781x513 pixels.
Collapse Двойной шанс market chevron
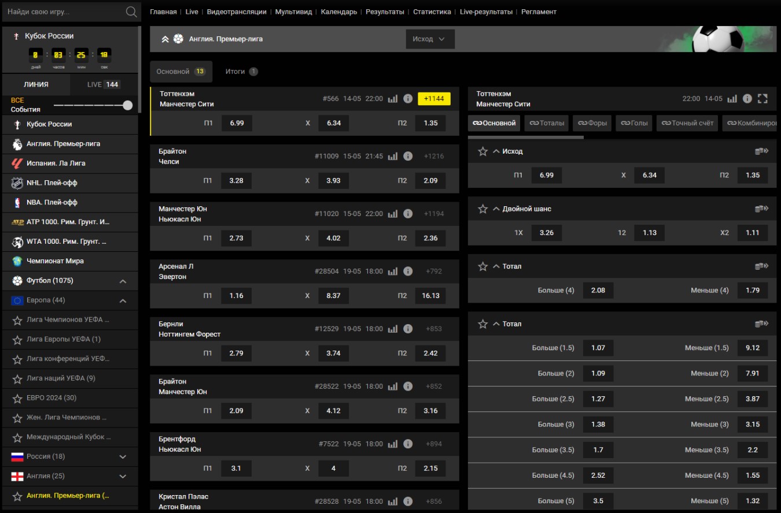click(x=496, y=209)
